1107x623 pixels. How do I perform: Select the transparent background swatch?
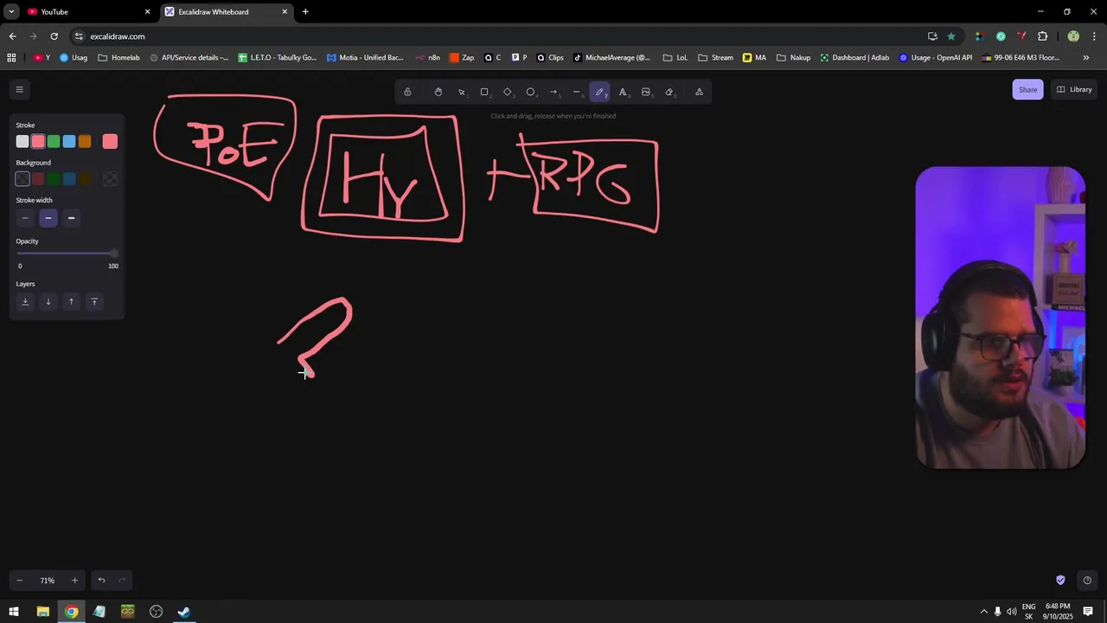point(22,179)
